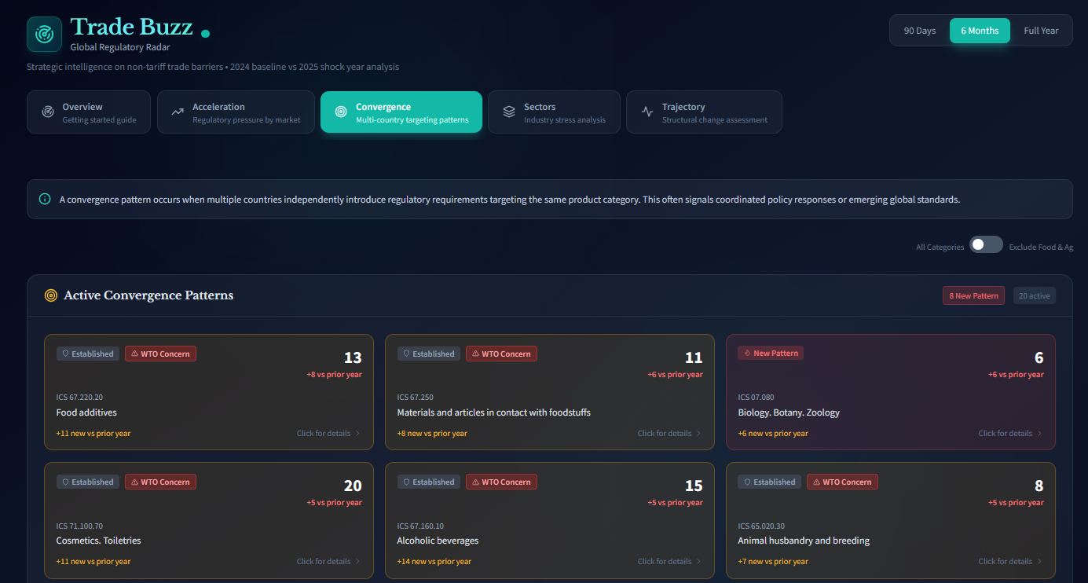Image resolution: width=1088 pixels, height=583 pixels.
Task: Click the Overview tab radar icon
Action: (47, 112)
